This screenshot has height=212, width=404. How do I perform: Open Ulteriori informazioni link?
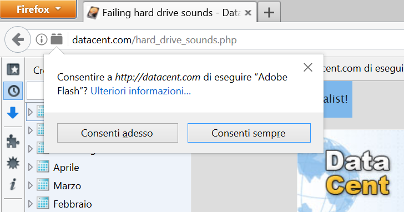coord(141,91)
